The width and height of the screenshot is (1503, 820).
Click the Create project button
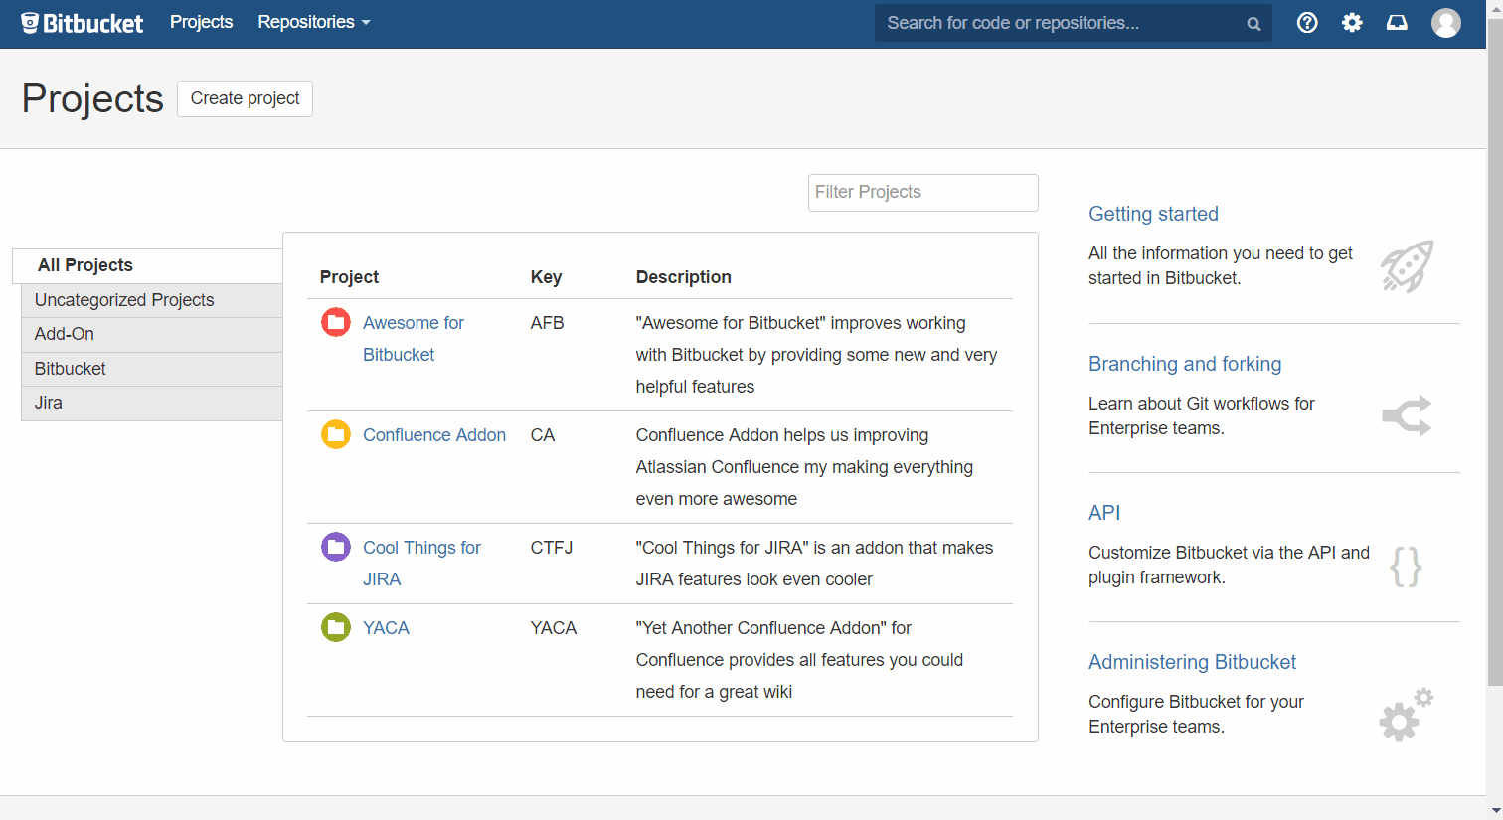click(245, 98)
